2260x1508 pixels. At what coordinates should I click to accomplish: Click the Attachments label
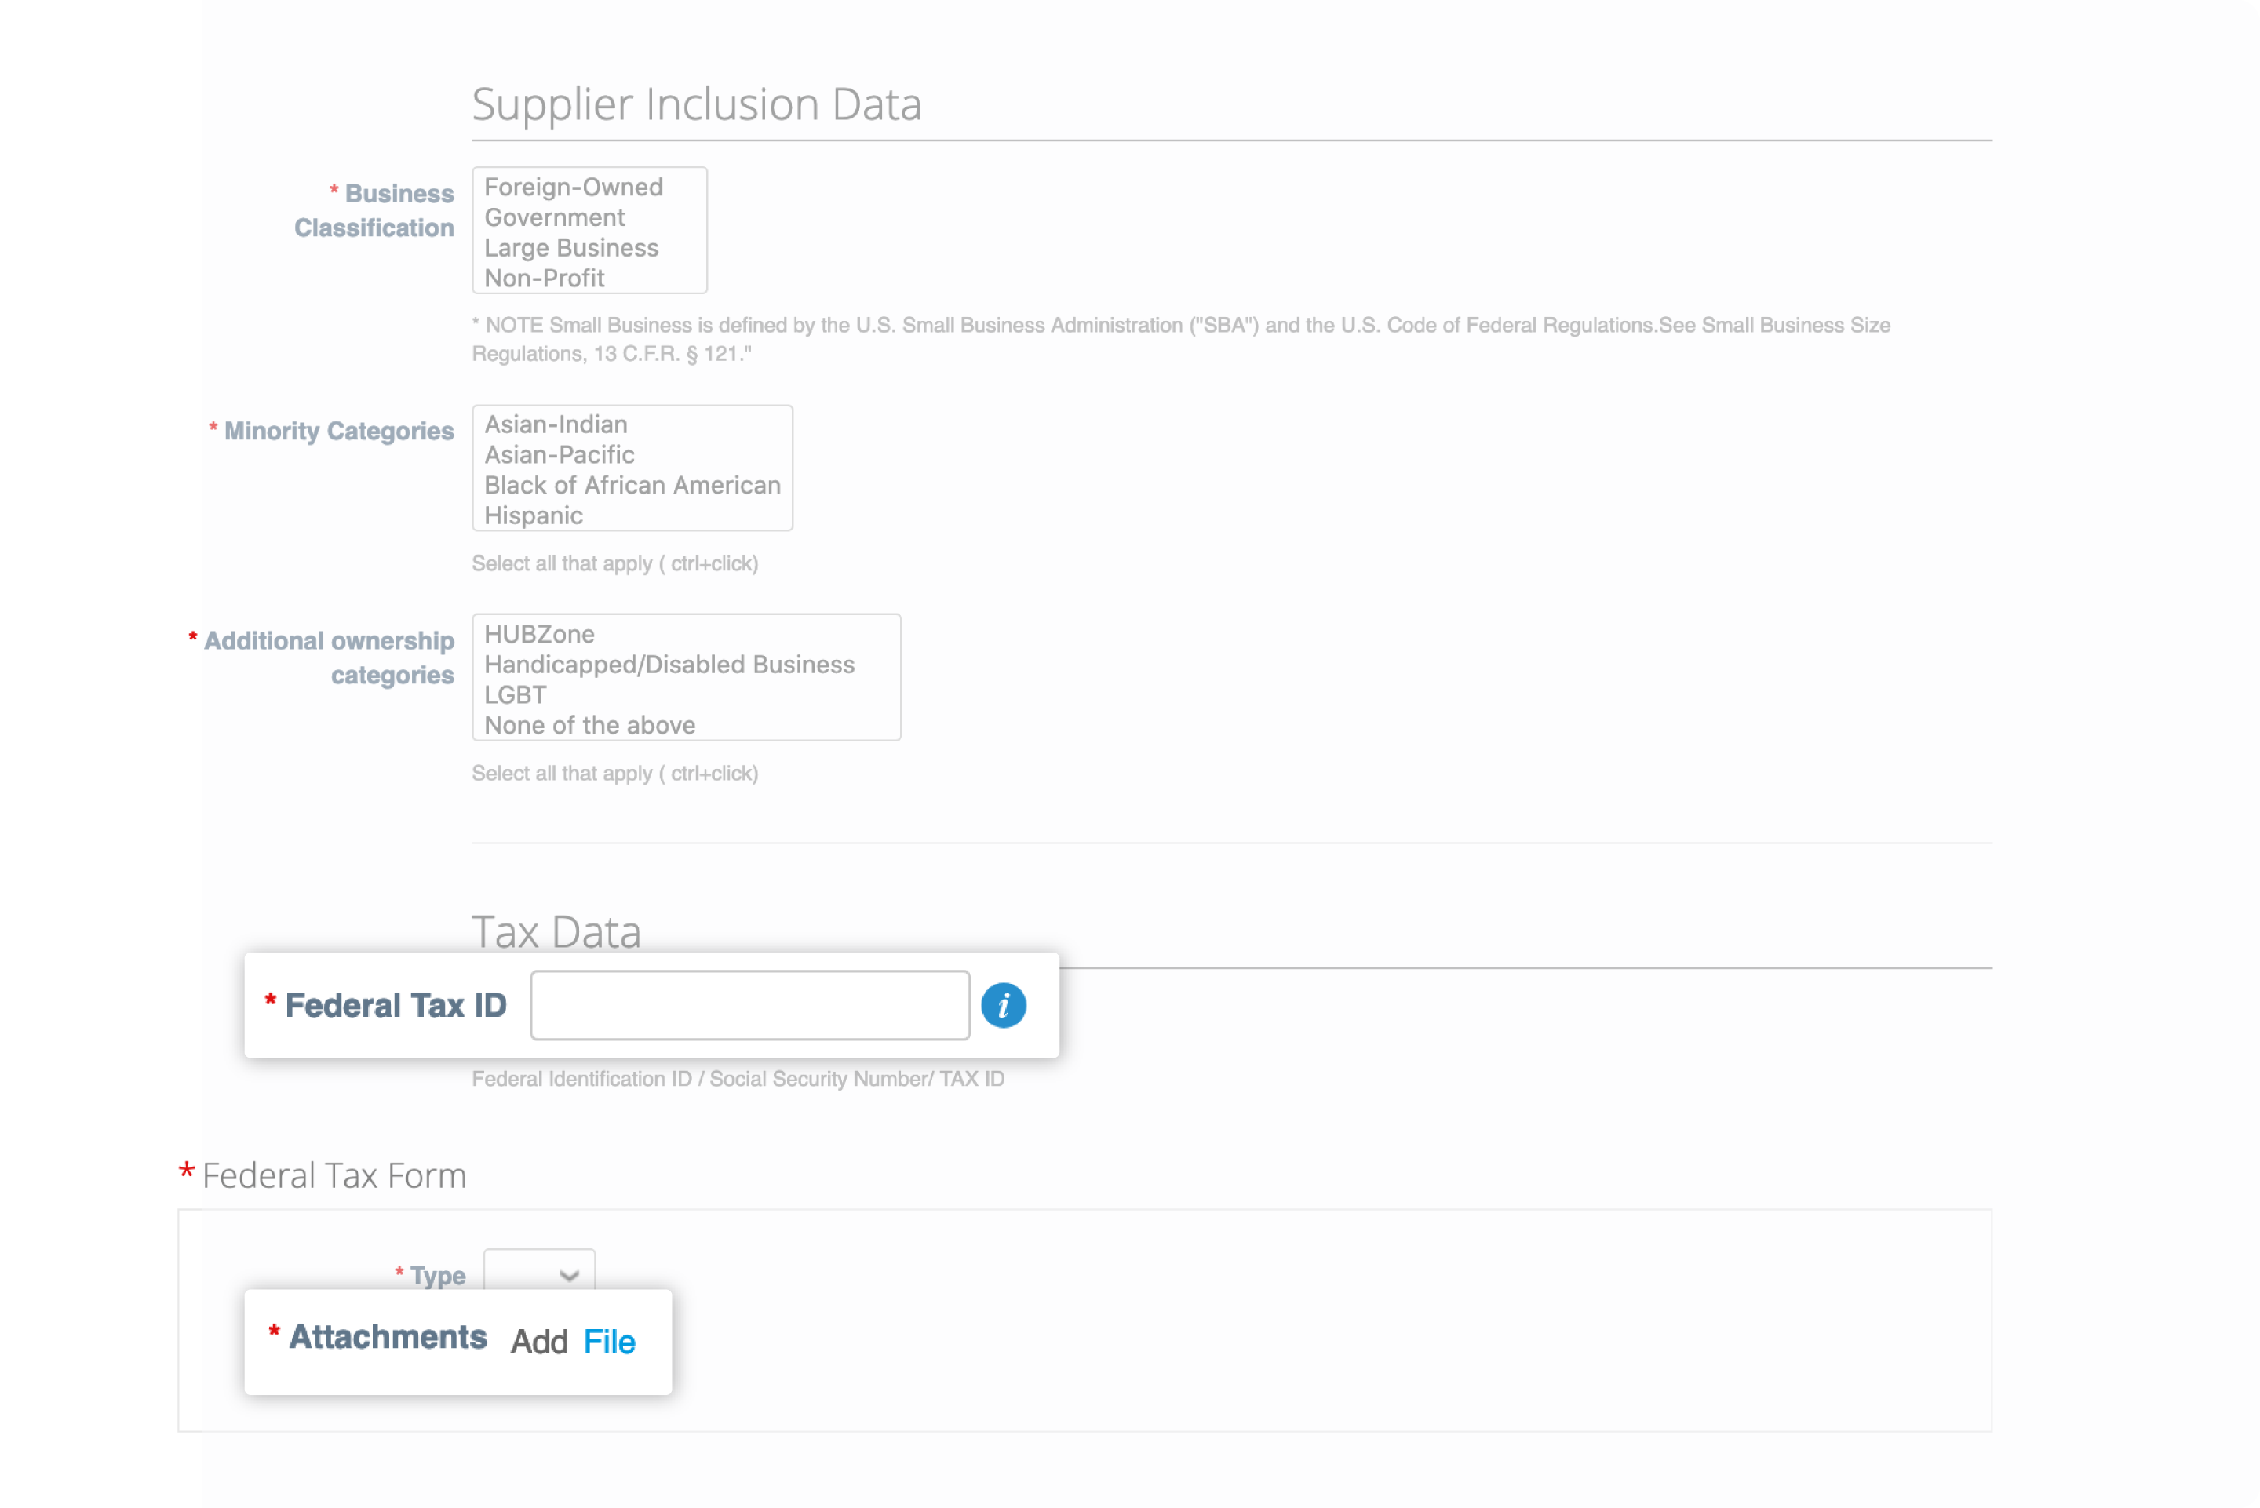388,1337
